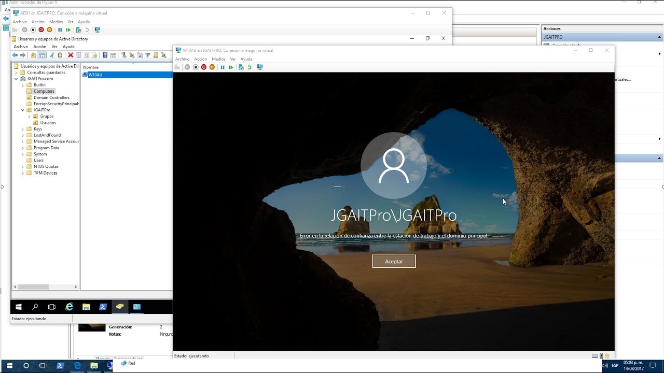Open Ayuda menu in W10AU VM window
664x373 pixels.
[x=246, y=59]
